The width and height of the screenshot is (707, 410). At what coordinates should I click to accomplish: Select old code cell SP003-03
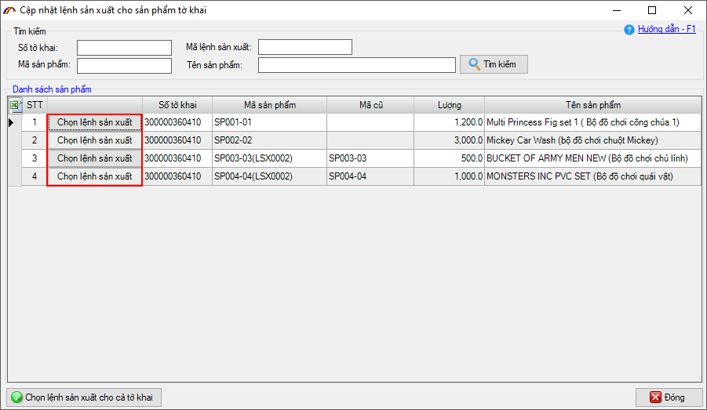[370, 158]
